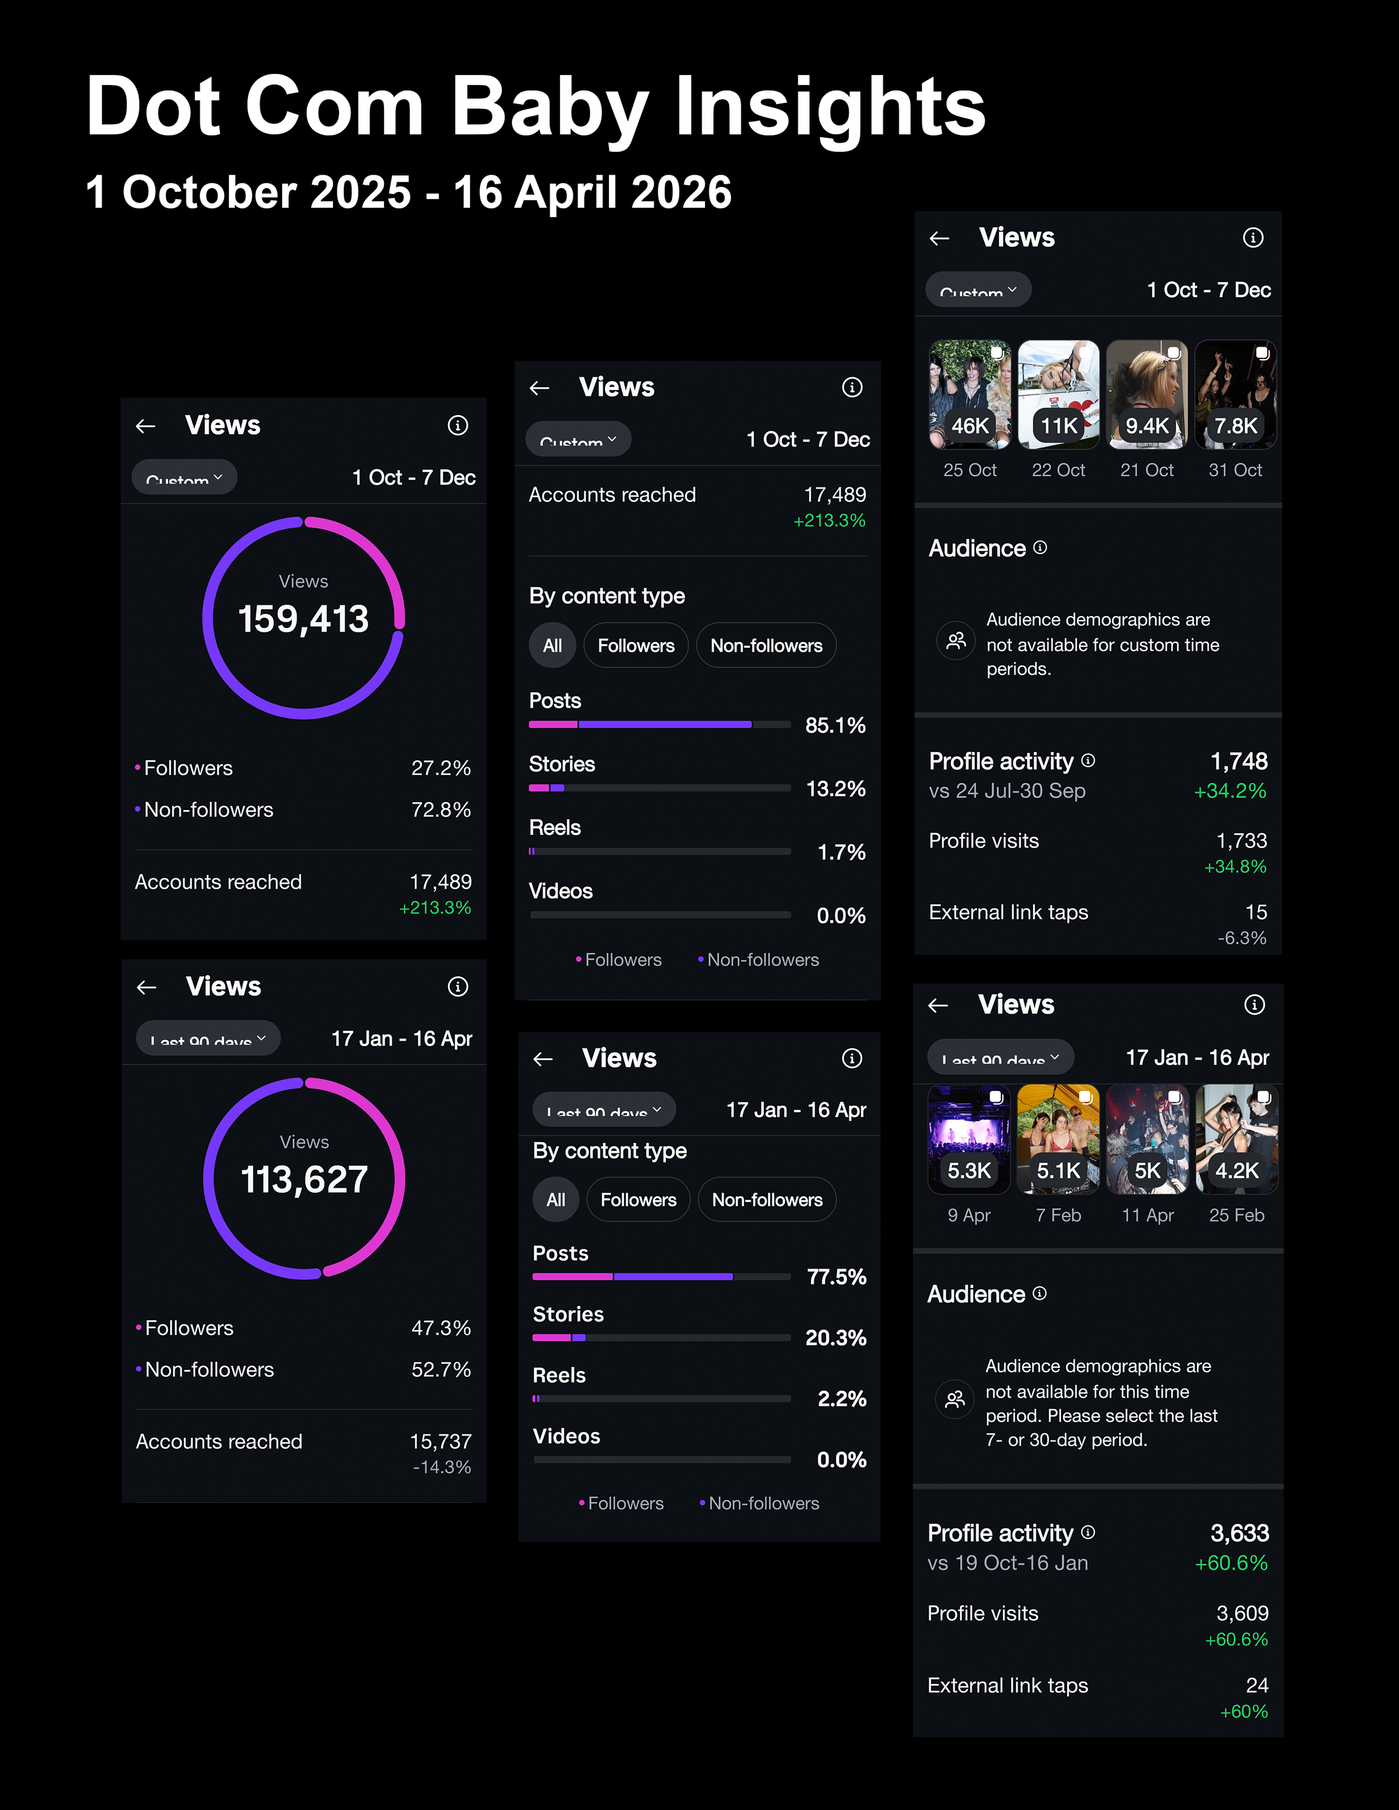Open info icon in 113,627 Views panel
Screen dimensions: 1399x1810
click(x=458, y=986)
